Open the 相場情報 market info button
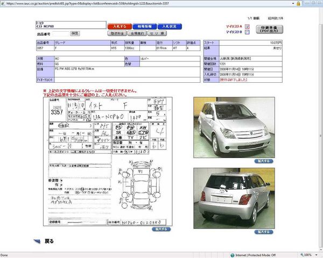 click(144, 26)
